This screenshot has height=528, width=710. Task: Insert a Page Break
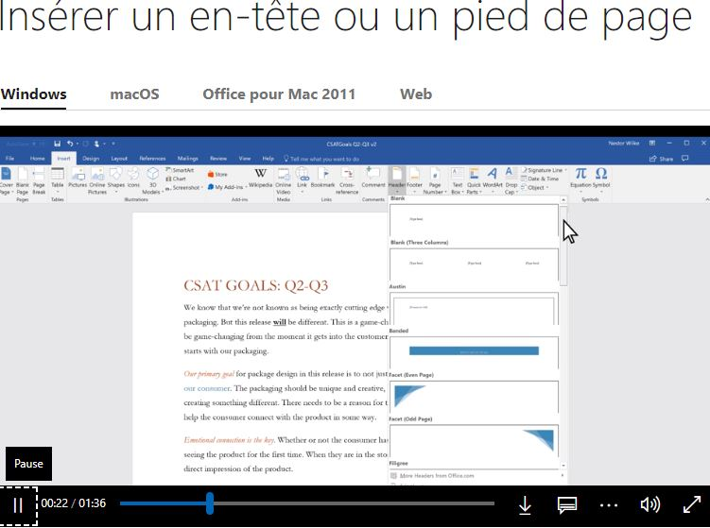39,181
